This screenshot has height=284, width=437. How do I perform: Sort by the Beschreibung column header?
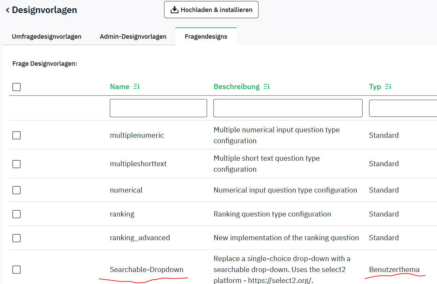click(236, 87)
